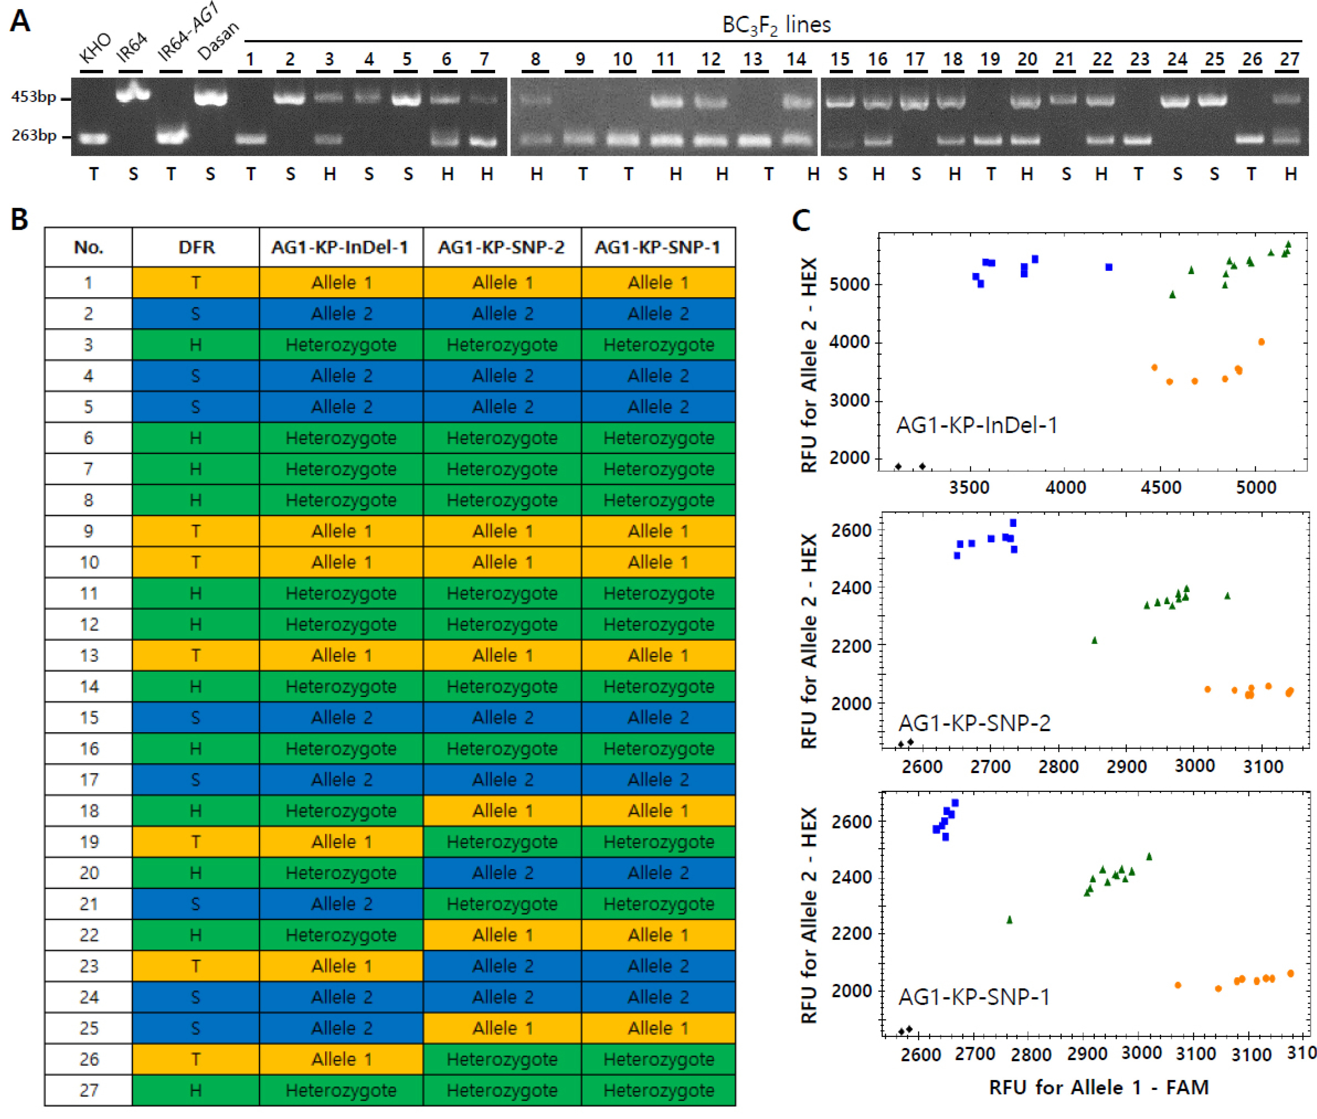The image size is (1317, 1119).
Task: Click the panel A label
Action: (20, 21)
